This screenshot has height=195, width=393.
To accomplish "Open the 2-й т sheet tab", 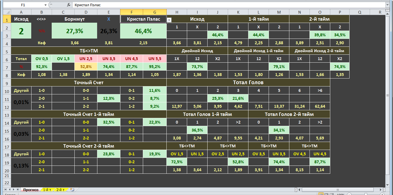I will (60, 190).
